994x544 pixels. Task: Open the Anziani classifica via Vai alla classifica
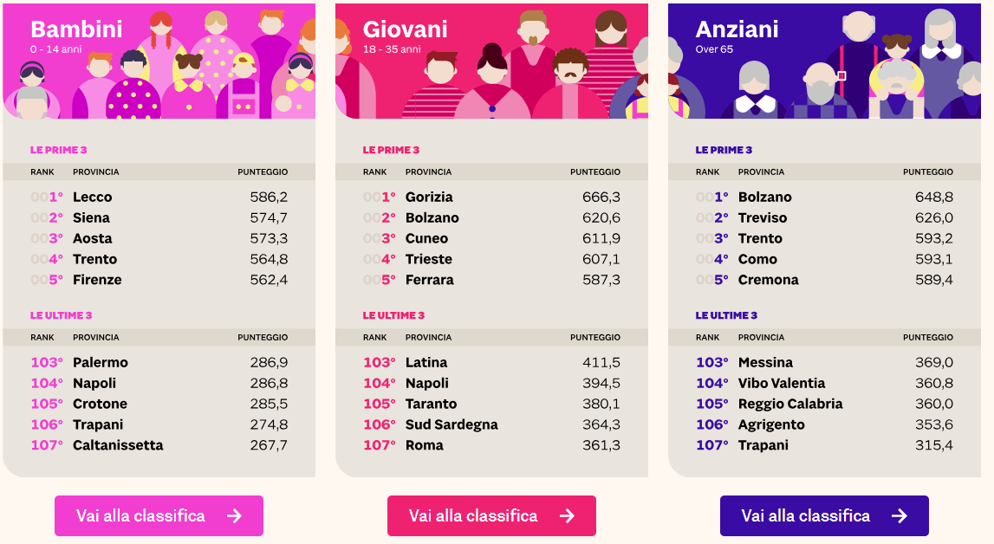[824, 515]
